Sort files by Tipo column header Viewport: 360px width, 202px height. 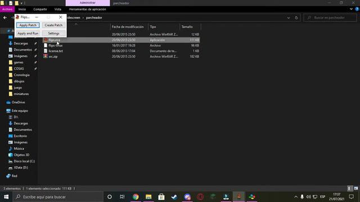click(153, 27)
